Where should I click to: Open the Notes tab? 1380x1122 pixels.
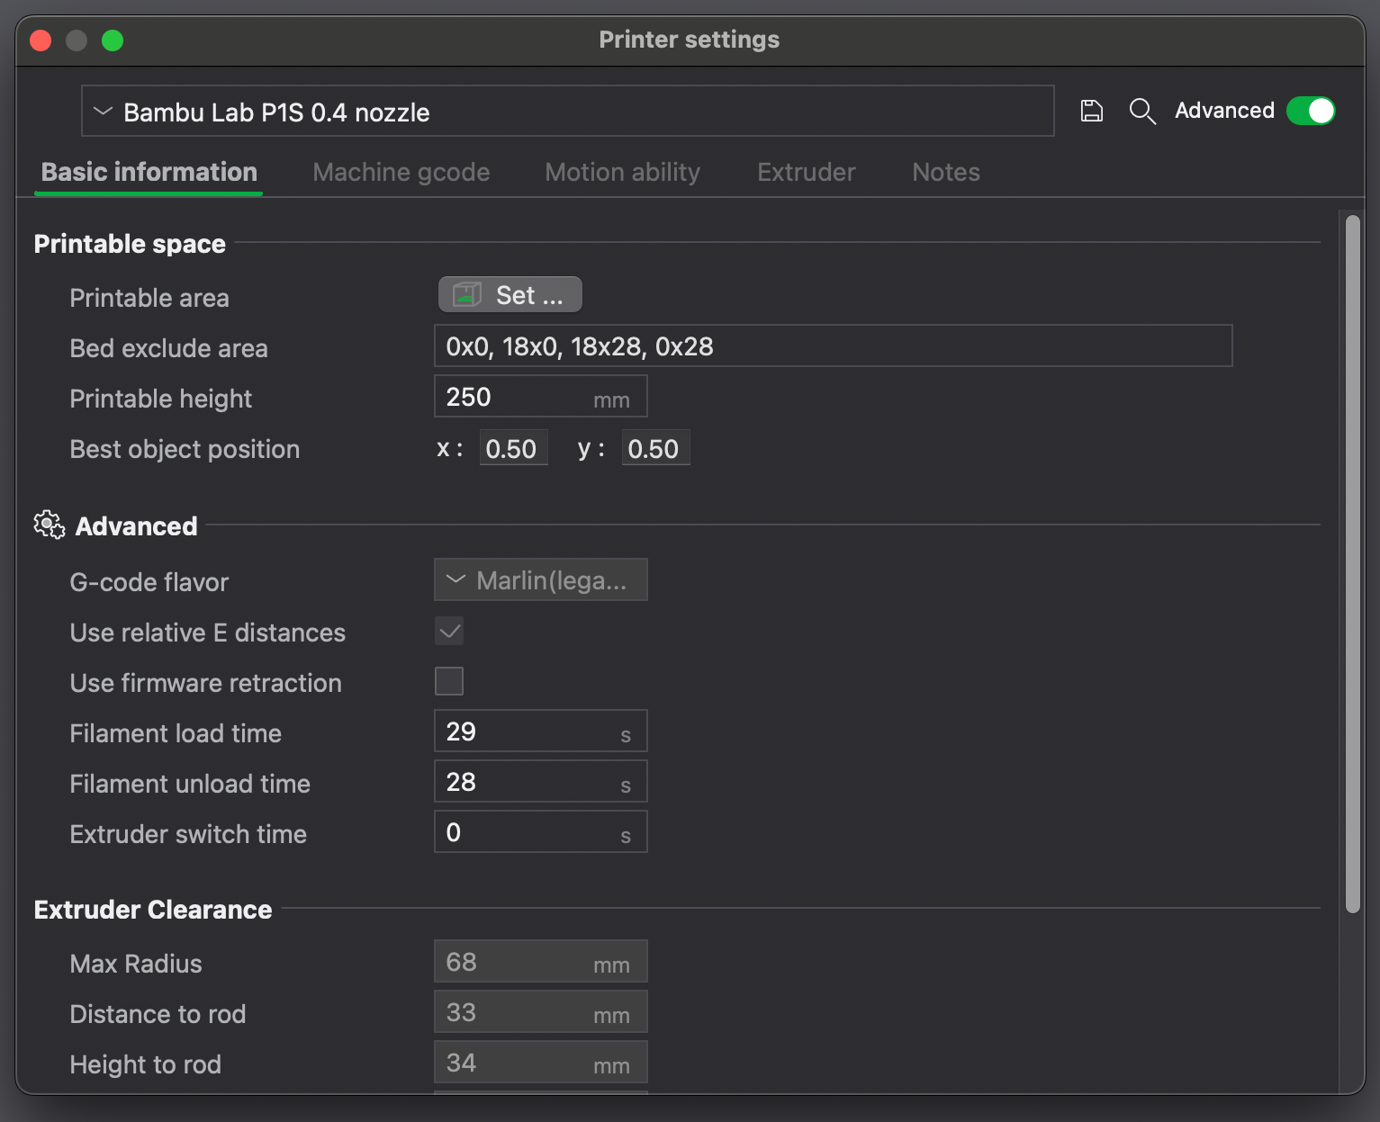click(946, 172)
